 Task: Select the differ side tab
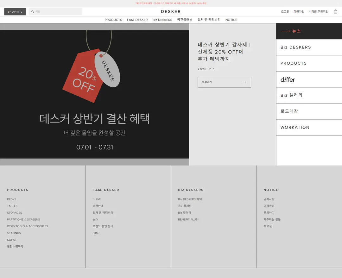click(309, 79)
